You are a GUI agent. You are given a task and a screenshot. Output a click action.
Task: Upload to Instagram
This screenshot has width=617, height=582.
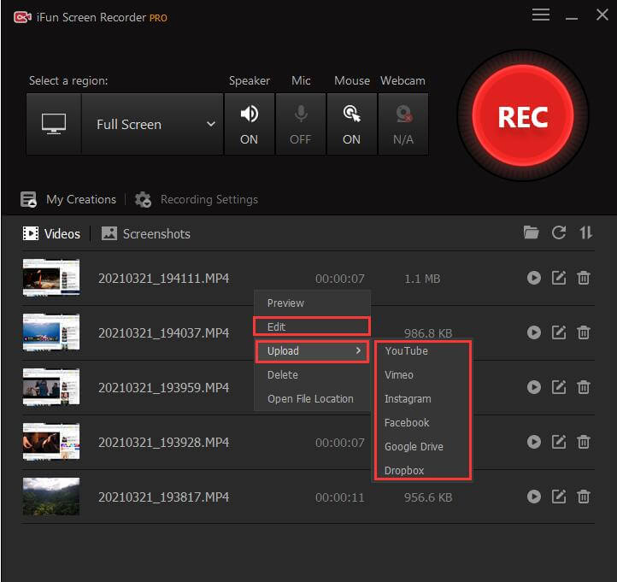(423, 398)
